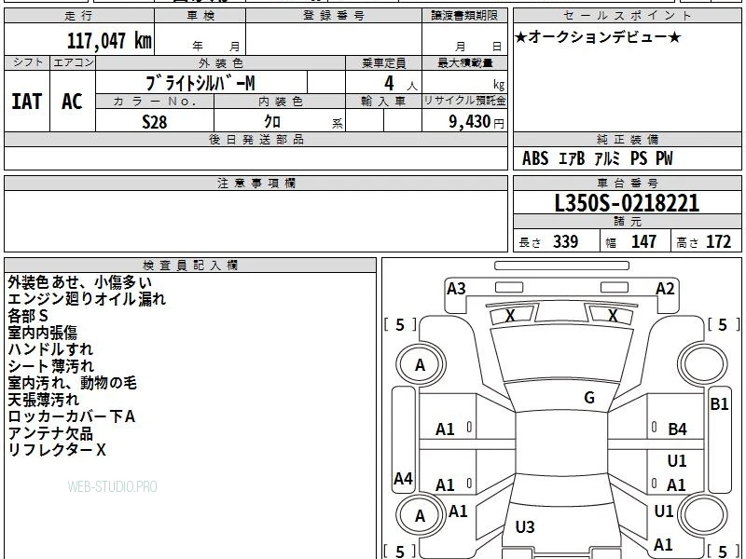Screen dimensions: 746x559
Task: Click inspector note シート薄汚れ
Action: click(x=51, y=366)
